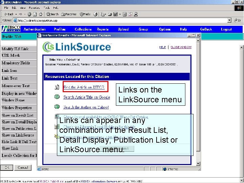244x183 pixels.
Task: Click the Cancel button
Action: [x=23, y=168]
